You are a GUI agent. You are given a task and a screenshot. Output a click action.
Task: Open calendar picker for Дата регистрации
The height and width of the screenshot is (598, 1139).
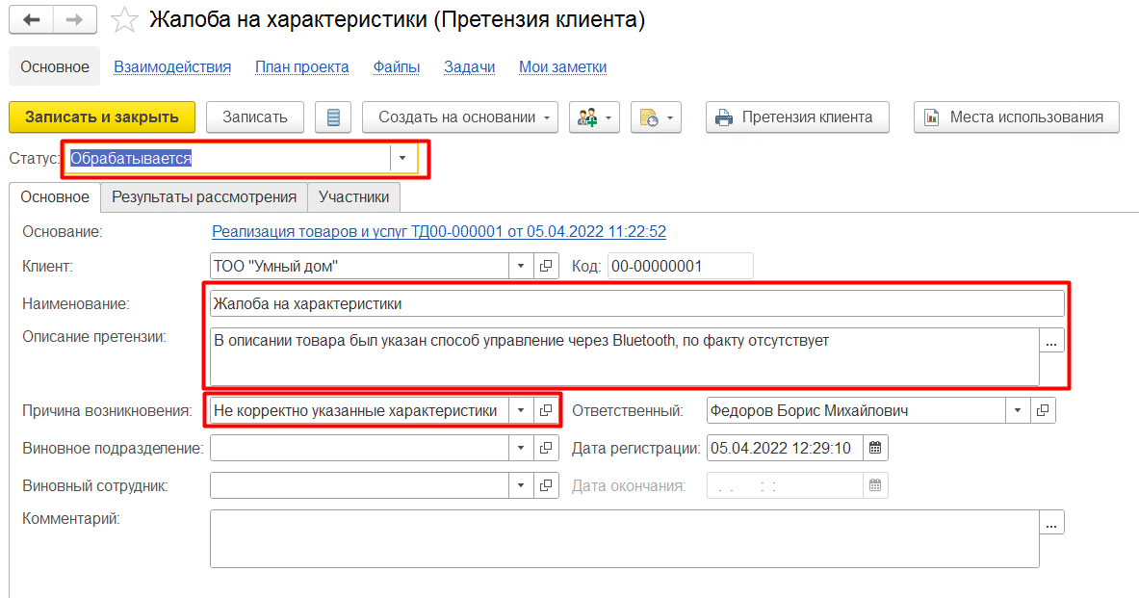click(875, 448)
